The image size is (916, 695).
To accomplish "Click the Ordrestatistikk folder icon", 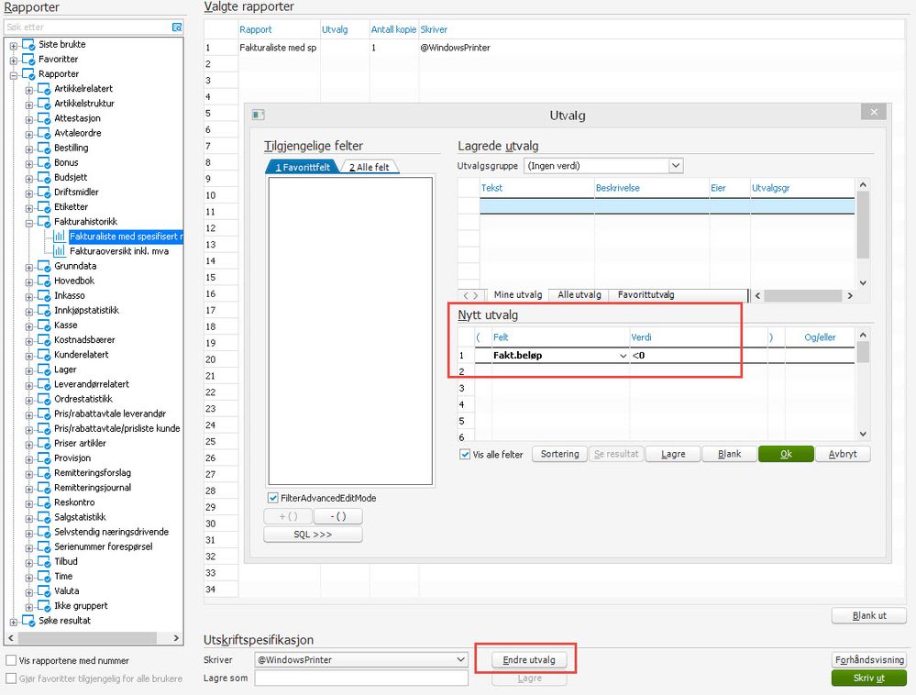I will pos(44,399).
